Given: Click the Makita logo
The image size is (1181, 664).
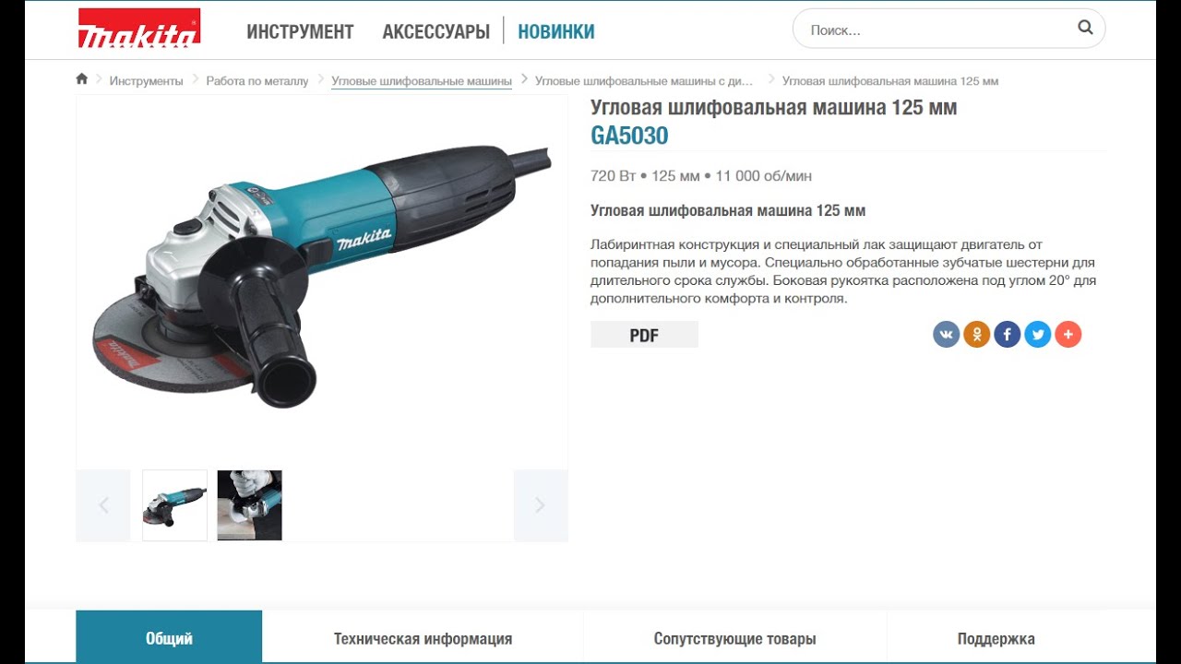Looking at the screenshot, I should pyautogui.click(x=138, y=29).
